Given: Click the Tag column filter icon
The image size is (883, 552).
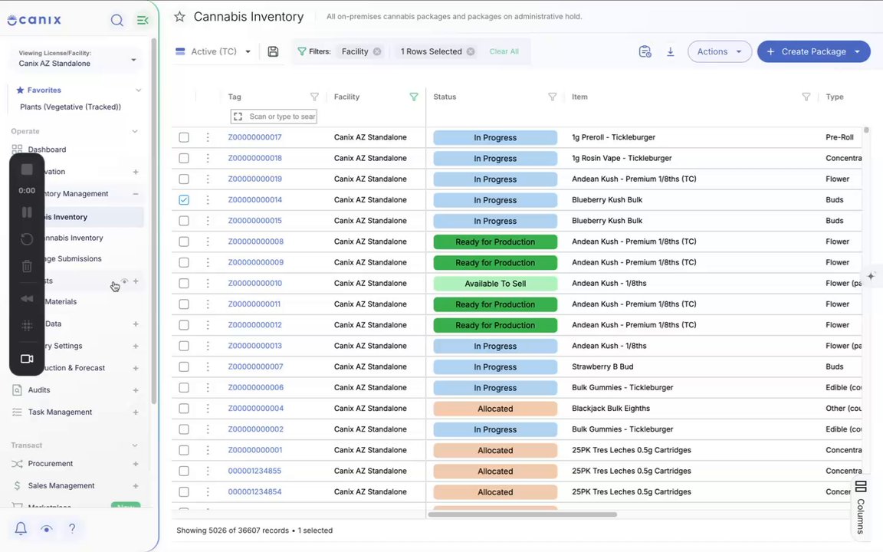Looking at the screenshot, I should coord(315,97).
